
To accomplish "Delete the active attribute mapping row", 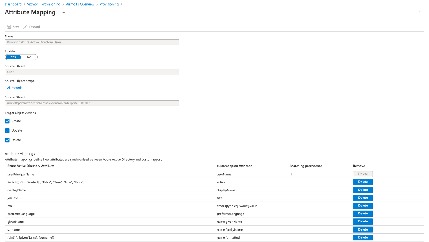I will coord(363,182).
